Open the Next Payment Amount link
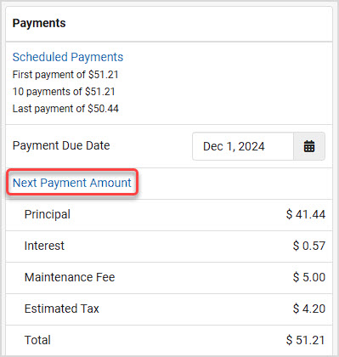 coord(72,183)
